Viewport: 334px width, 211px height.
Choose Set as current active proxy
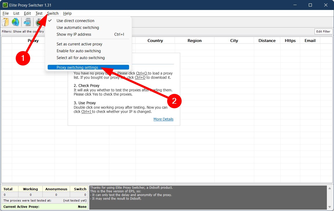[x=88, y=44]
